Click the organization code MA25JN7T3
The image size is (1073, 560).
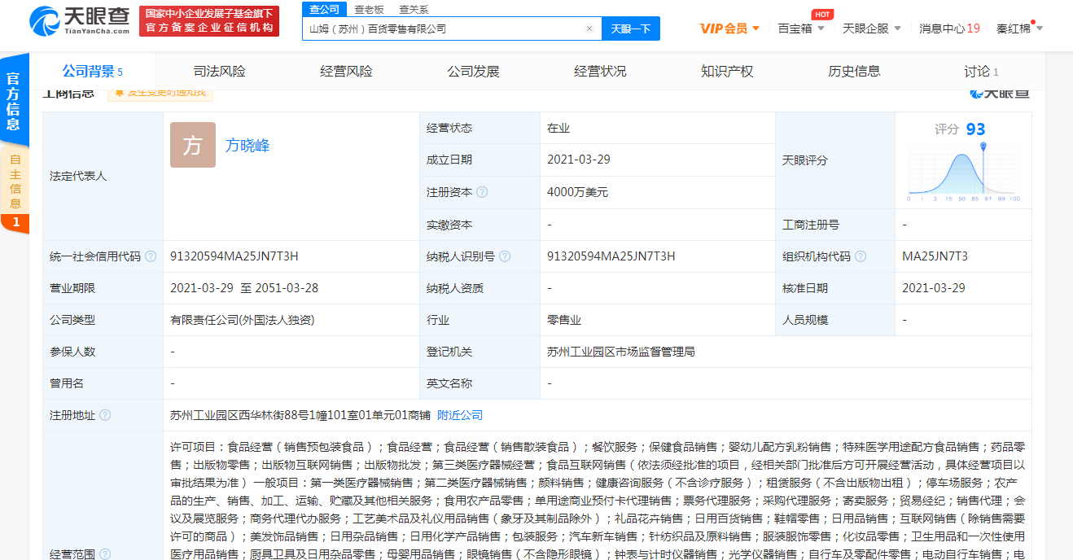click(x=935, y=256)
